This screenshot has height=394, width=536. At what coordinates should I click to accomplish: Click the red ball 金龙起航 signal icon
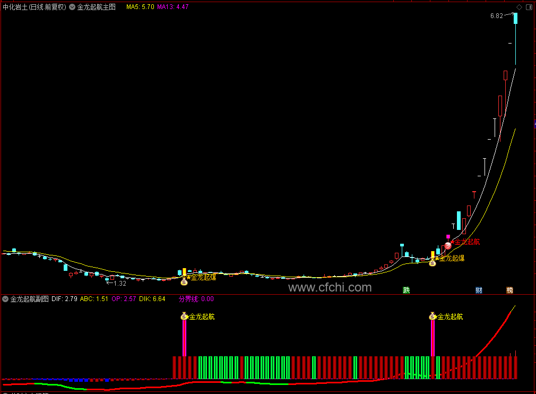(x=448, y=245)
